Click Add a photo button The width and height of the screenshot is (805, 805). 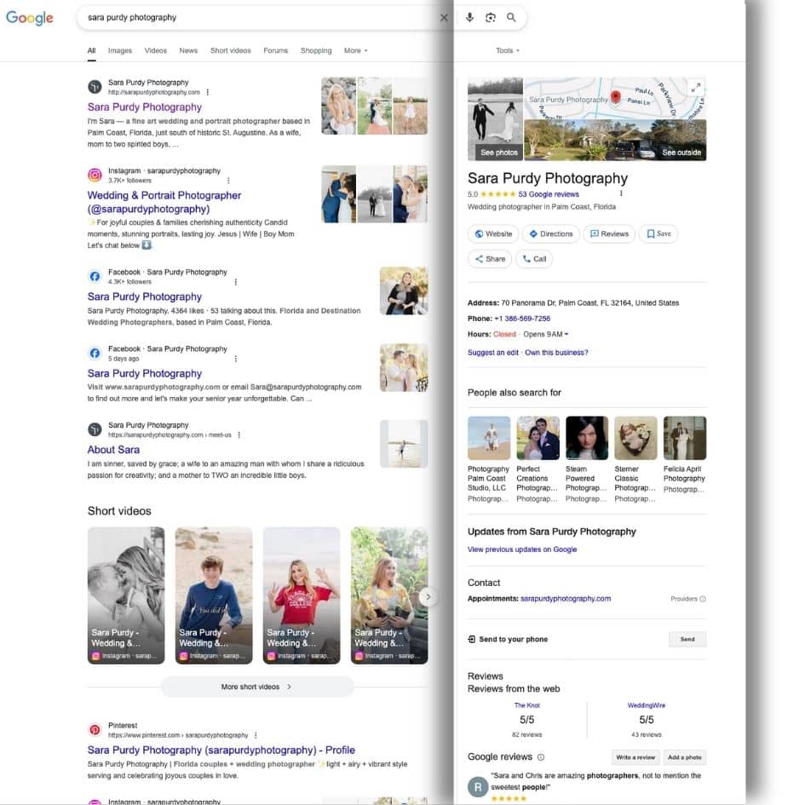pyautogui.click(x=684, y=758)
